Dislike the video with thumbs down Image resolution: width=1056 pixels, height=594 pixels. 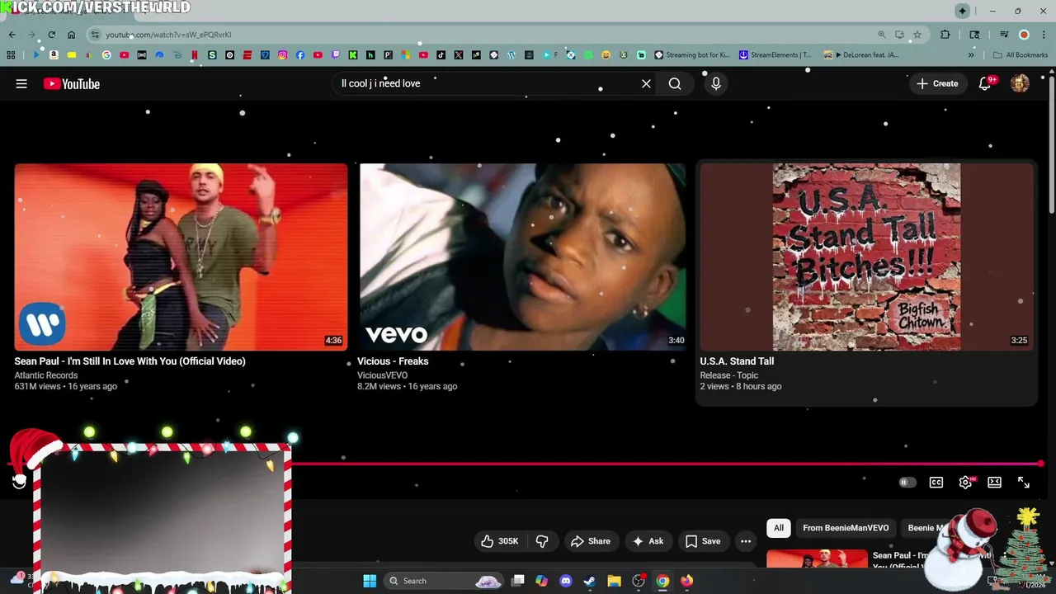pos(542,541)
